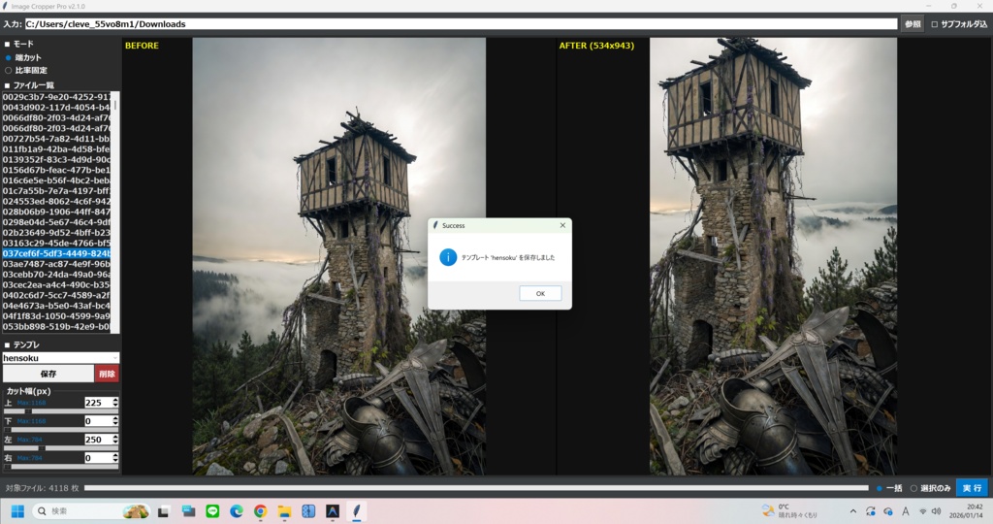Click the taskbar search box
This screenshot has height=524, width=993.
[90, 511]
